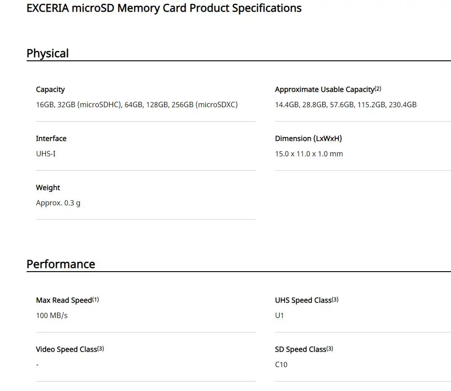Open footnote (3) beside UHS Speed Class
451x391 pixels.
tap(335, 300)
